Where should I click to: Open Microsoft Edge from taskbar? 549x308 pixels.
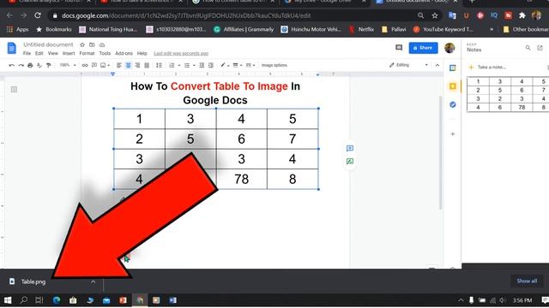(x=57, y=300)
